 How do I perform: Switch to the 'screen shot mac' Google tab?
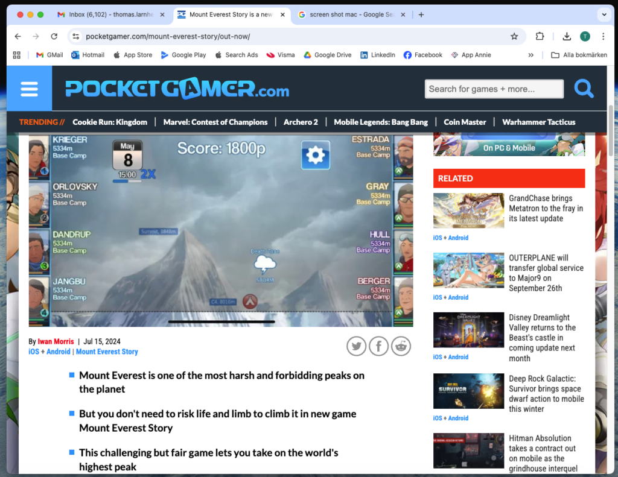[352, 14]
